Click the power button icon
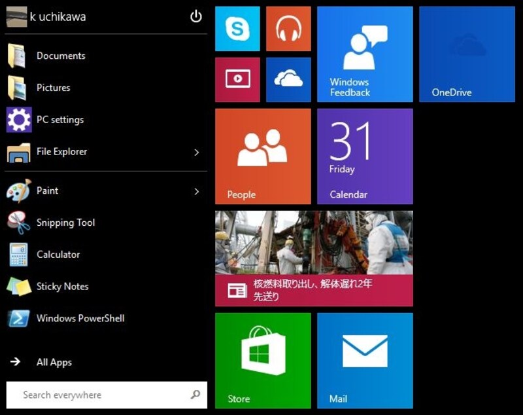The height and width of the screenshot is (415, 523). tap(196, 17)
